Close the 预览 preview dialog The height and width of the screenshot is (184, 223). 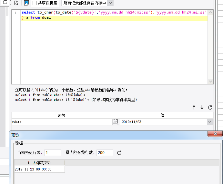point(215,134)
